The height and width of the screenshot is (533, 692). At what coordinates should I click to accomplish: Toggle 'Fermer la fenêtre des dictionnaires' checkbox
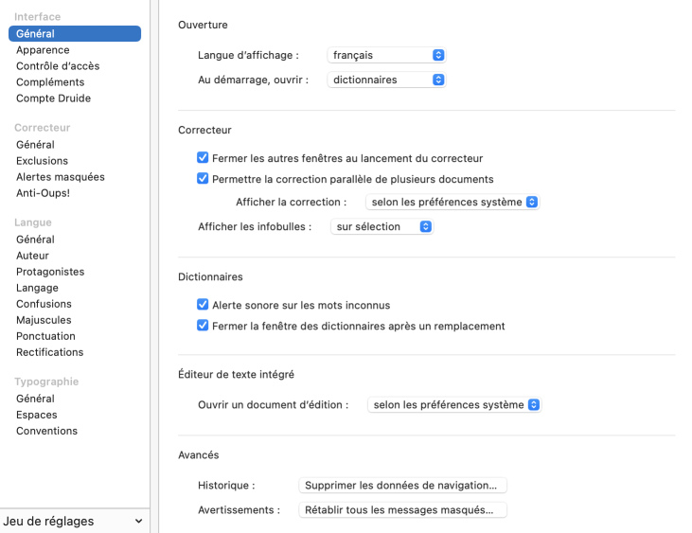203,326
